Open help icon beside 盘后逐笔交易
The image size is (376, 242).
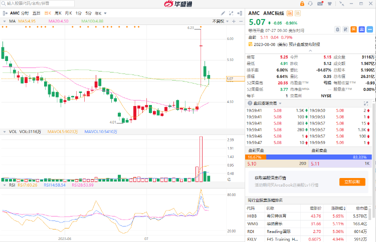[250, 103]
